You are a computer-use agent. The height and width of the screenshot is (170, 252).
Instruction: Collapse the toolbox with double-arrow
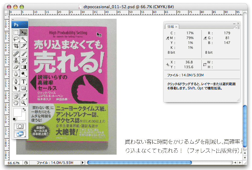(13, 19)
